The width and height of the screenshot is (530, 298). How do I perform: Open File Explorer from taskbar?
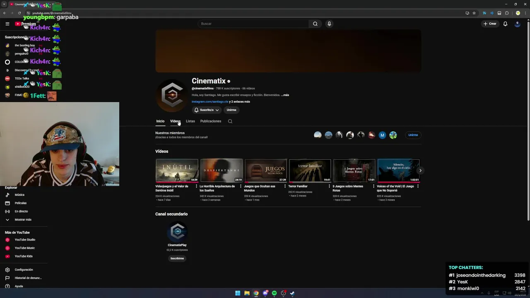coord(247,293)
